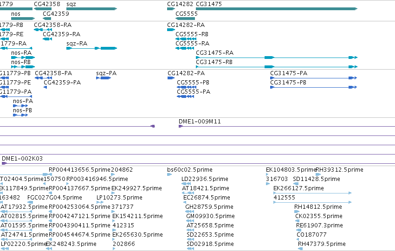Select the nos gene bar
This screenshot has width=395, height=251.
pos(23,19)
